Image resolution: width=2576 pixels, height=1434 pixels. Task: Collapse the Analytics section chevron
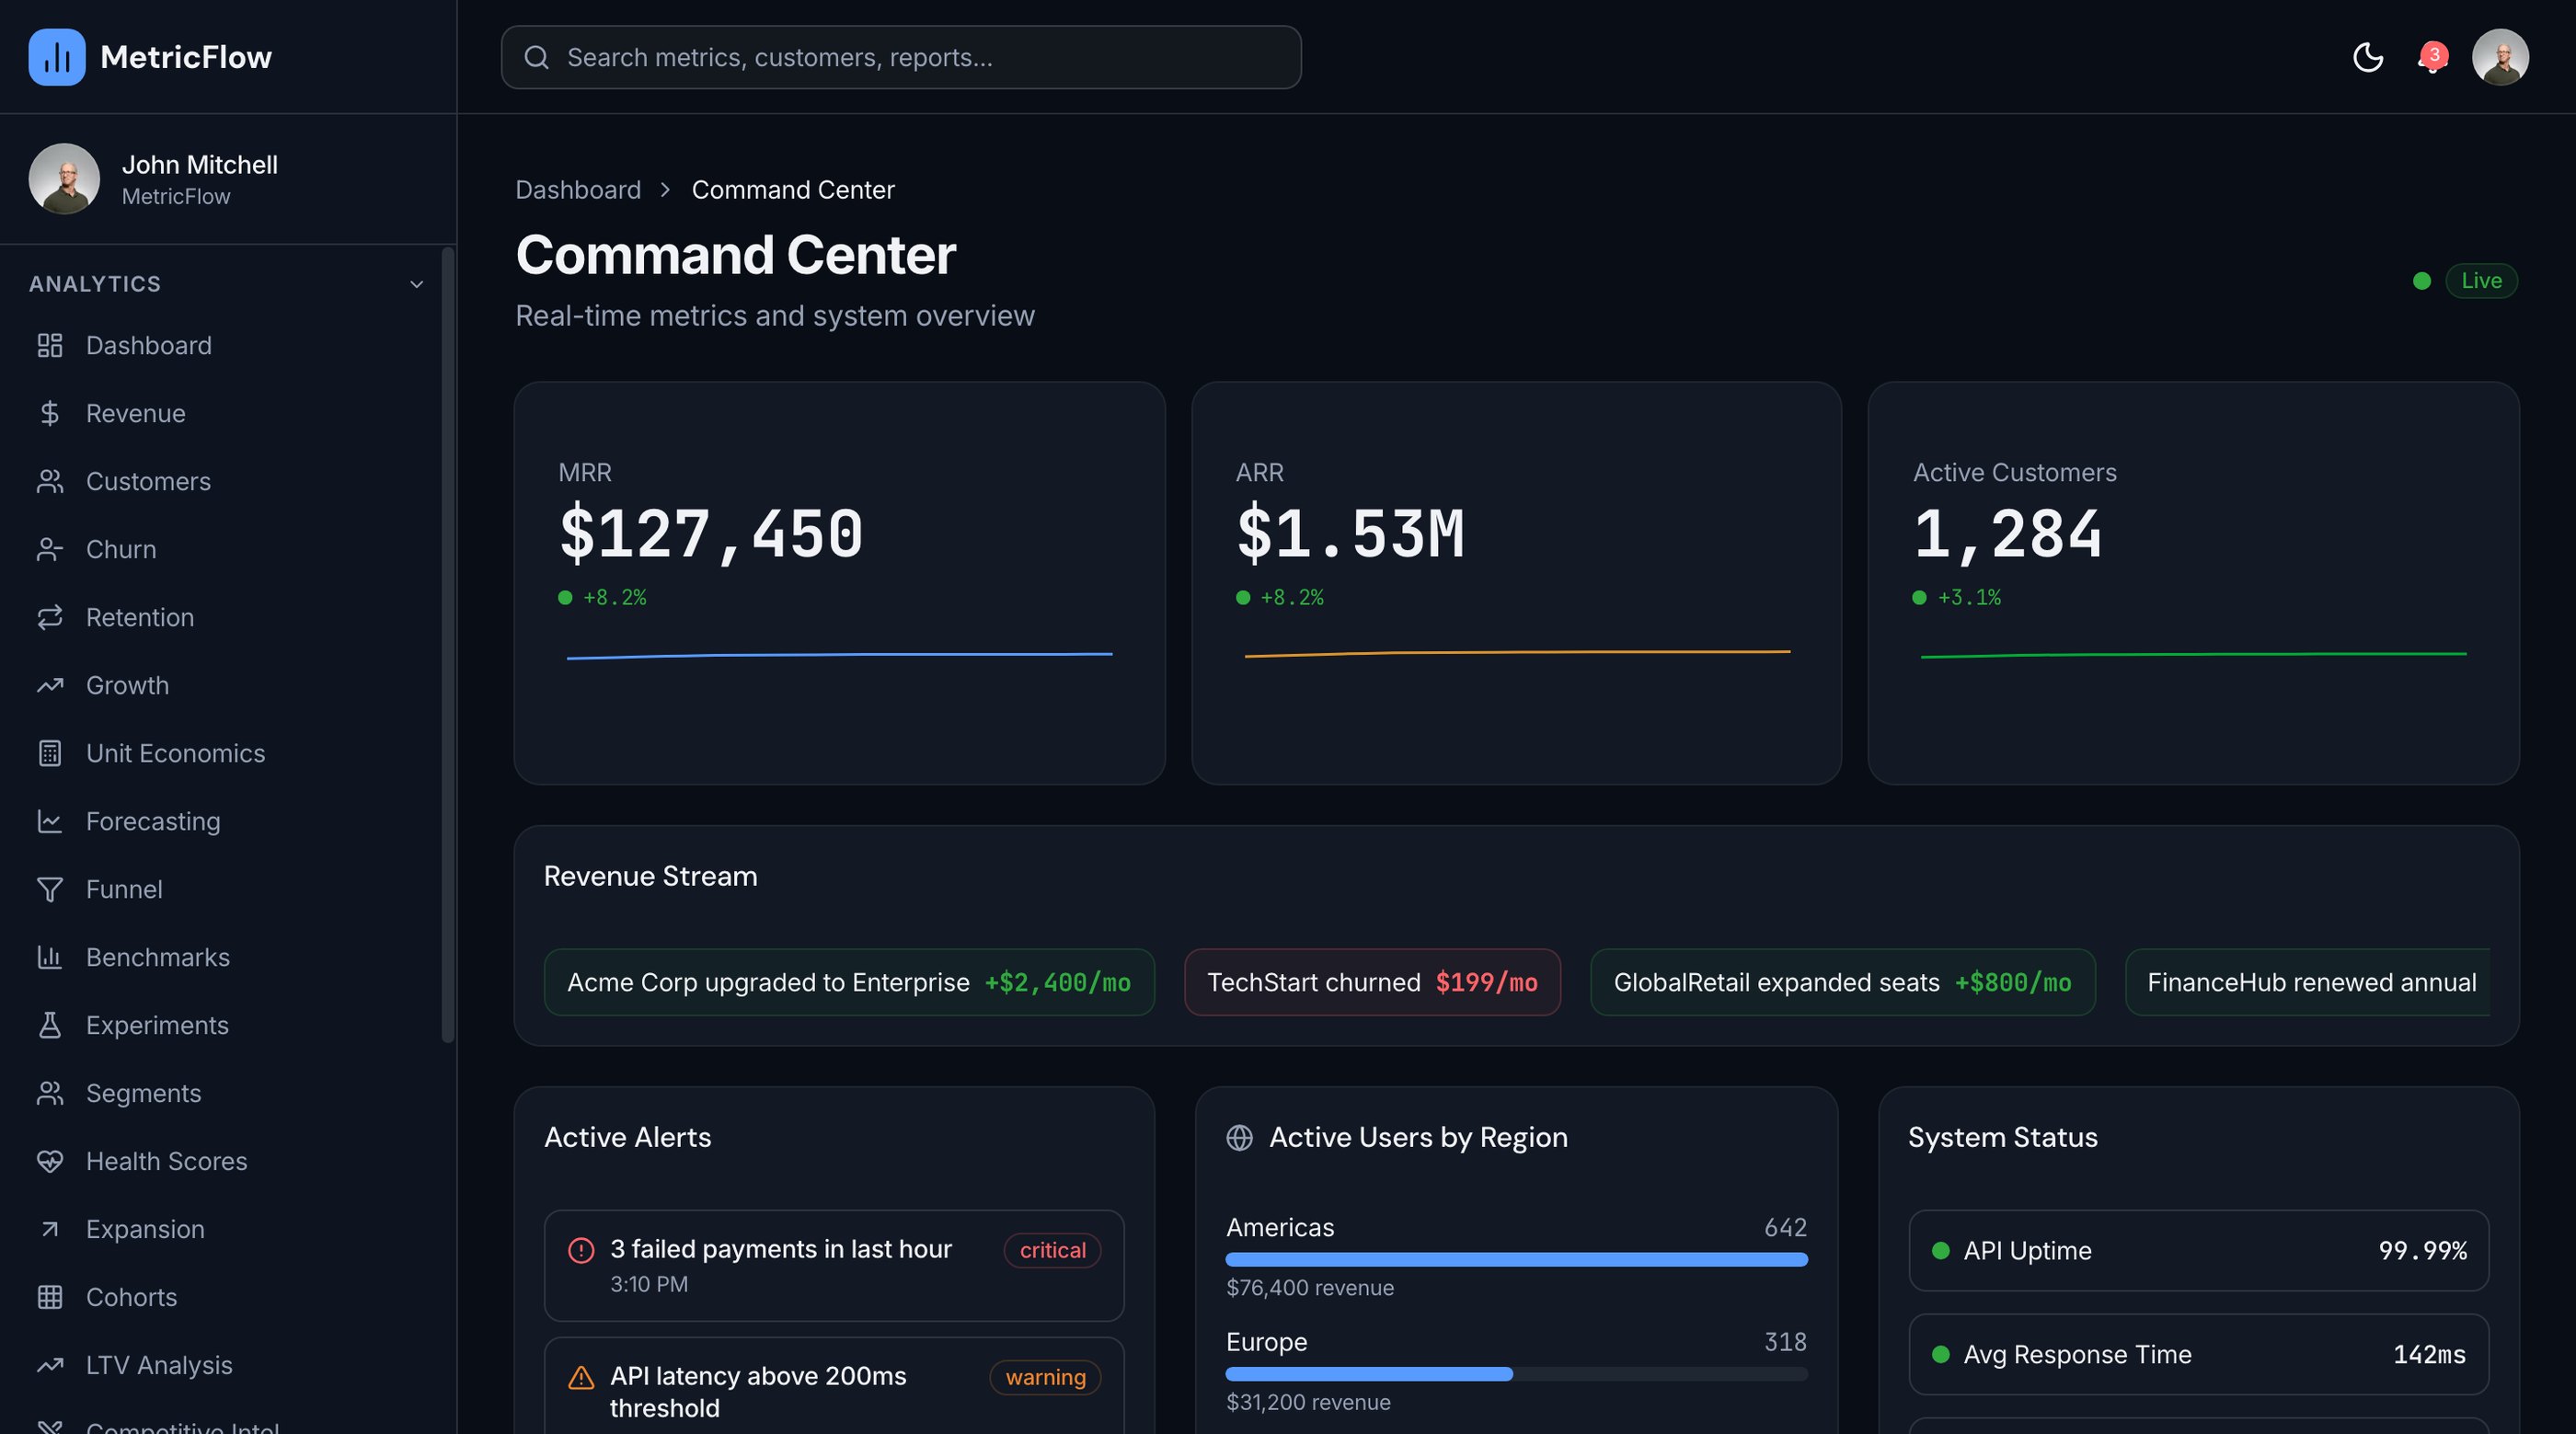click(417, 285)
